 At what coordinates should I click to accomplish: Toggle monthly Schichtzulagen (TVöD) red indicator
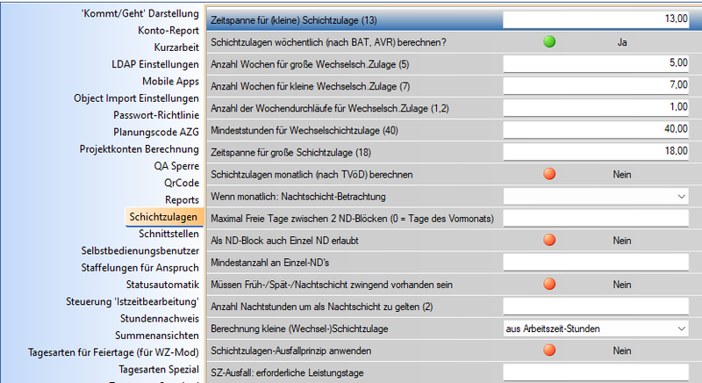(x=549, y=174)
